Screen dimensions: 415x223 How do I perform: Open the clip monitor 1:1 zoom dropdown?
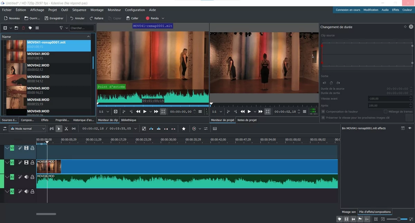pos(104,111)
